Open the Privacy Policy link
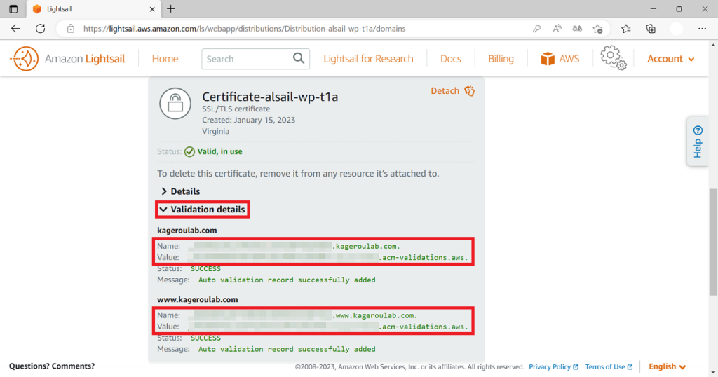The height and width of the screenshot is (377, 718). (553, 367)
